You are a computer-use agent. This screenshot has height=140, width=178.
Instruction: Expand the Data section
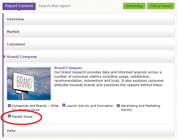[11, 131]
